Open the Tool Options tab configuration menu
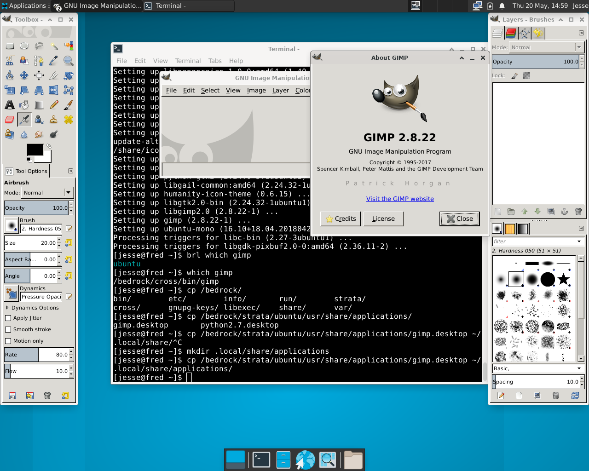 tap(70, 171)
